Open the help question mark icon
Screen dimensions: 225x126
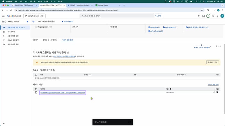(x=213, y=16)
